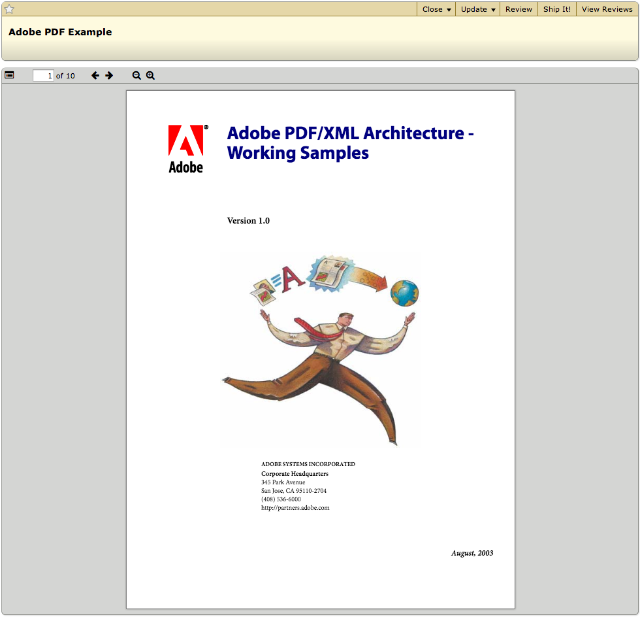Click the 'Version 1.0' text

point(248,221)
